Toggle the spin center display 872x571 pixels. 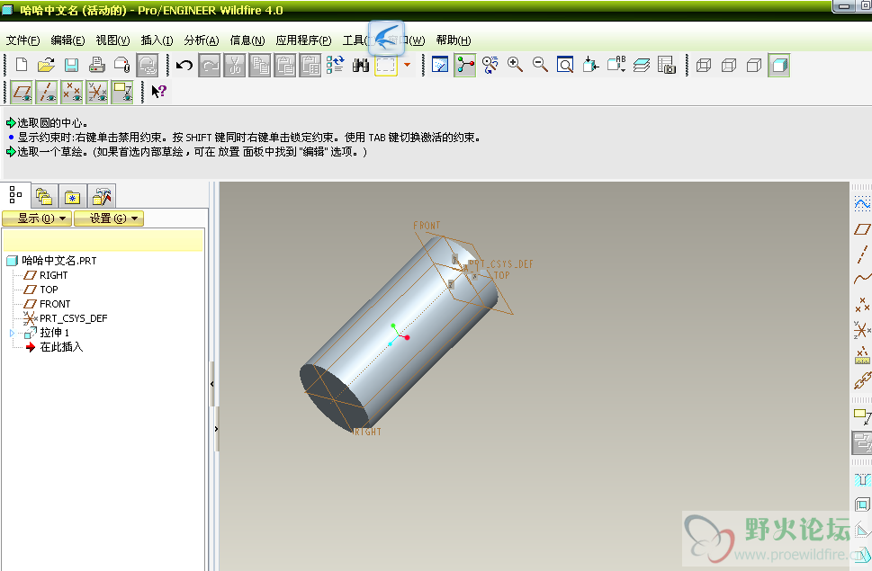coord(465,65)
